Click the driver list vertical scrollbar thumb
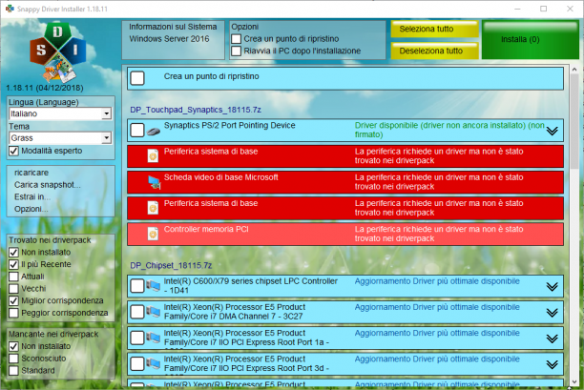Image resolution: width=584 pixels, height=390 pixels. [x=574, y=121]
